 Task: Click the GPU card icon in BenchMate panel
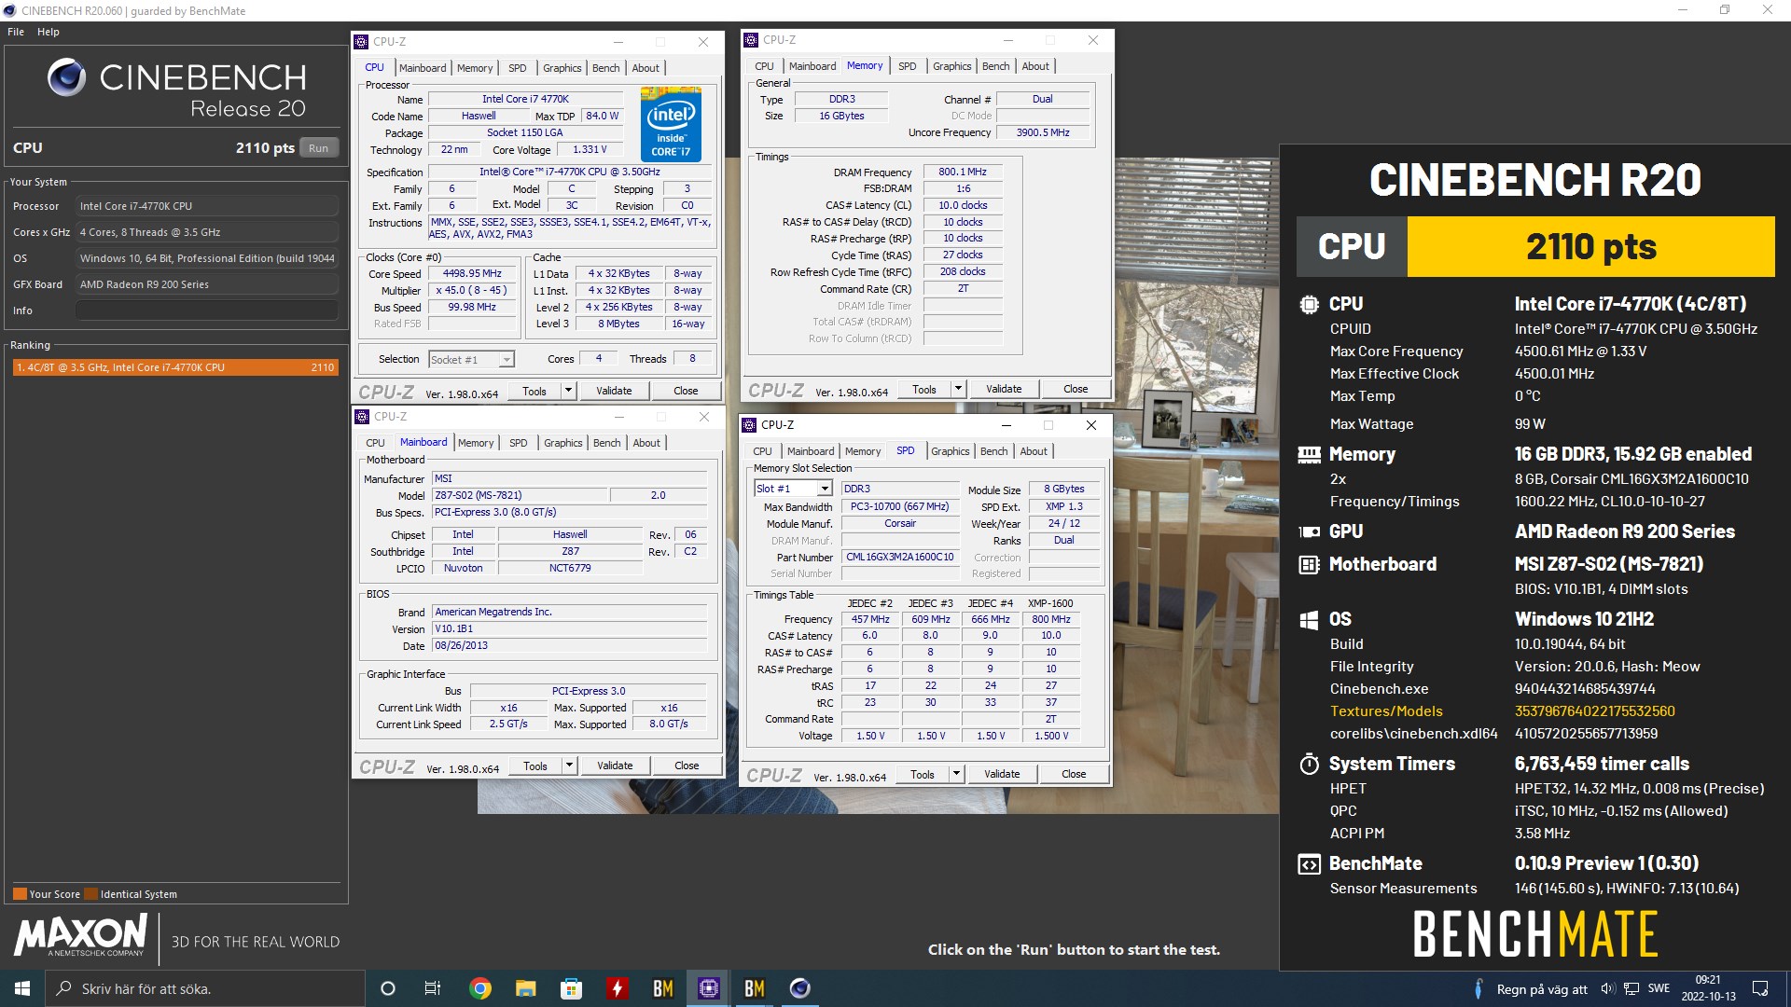coord(1309,531)
